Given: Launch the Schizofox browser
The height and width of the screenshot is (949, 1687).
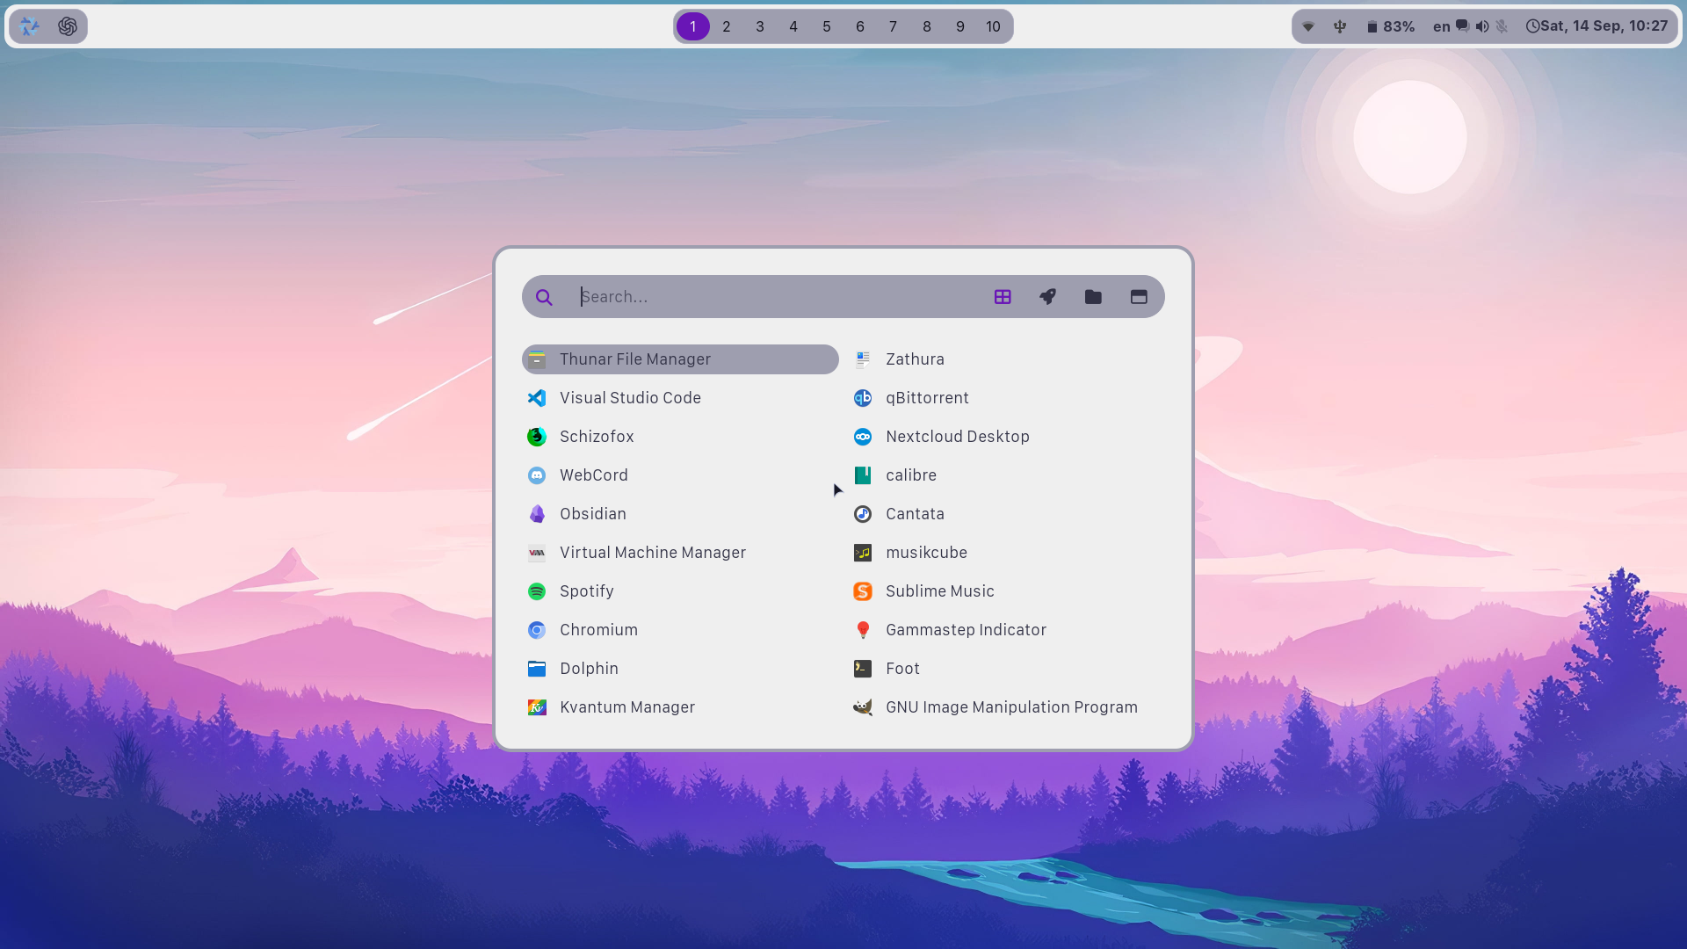Looking at the screenshot, I should coord(680,437).
